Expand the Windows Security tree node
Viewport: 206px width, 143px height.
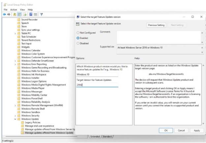tap(15, 116)
